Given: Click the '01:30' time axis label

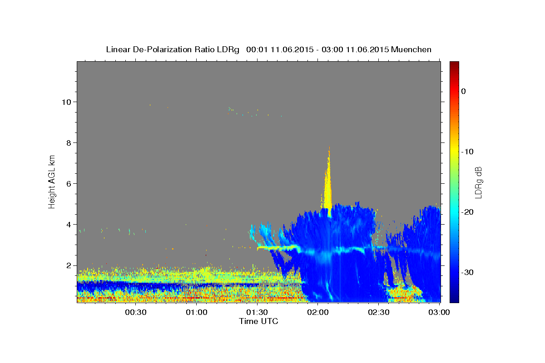Looking at the screenshot, I should tap(257, 313).
